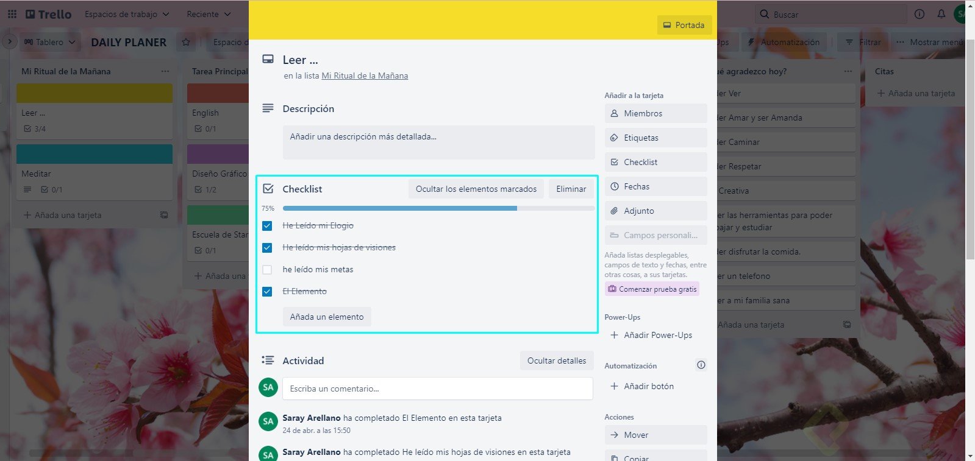
Task: Click the Trello logo home link
Action: [48, 14]
